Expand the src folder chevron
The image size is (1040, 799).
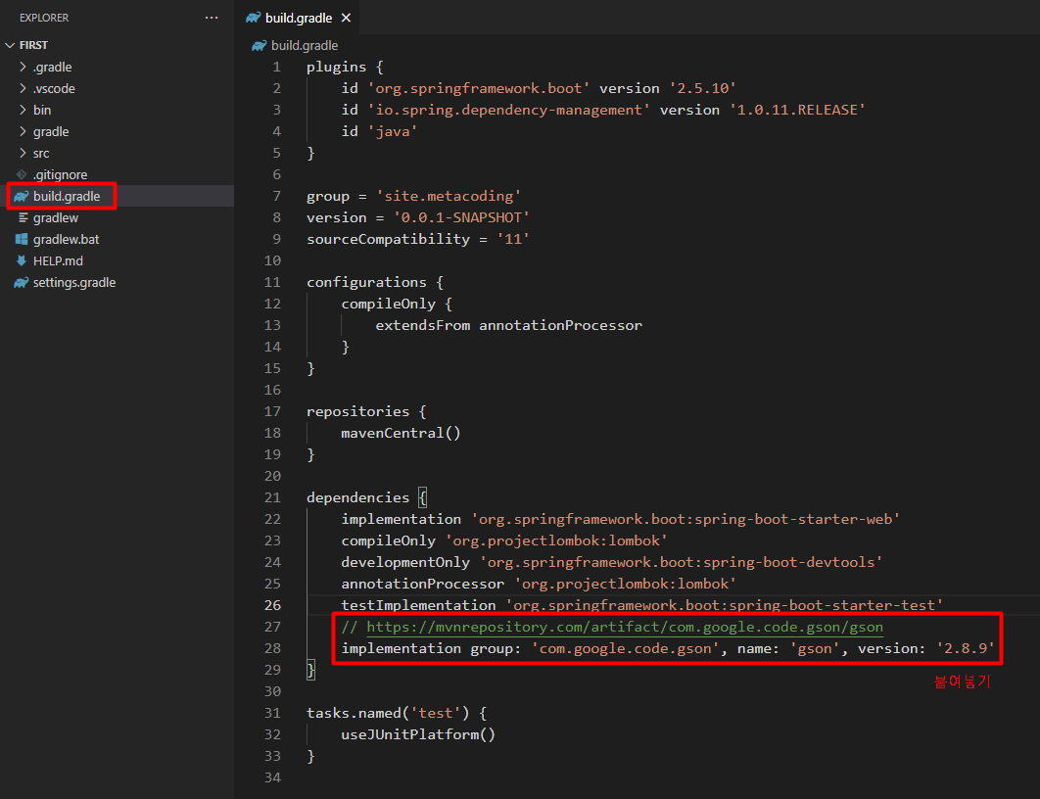click(x=24, y=153)
